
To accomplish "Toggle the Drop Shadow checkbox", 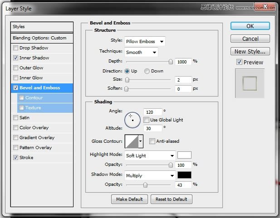I will point(16,48).
